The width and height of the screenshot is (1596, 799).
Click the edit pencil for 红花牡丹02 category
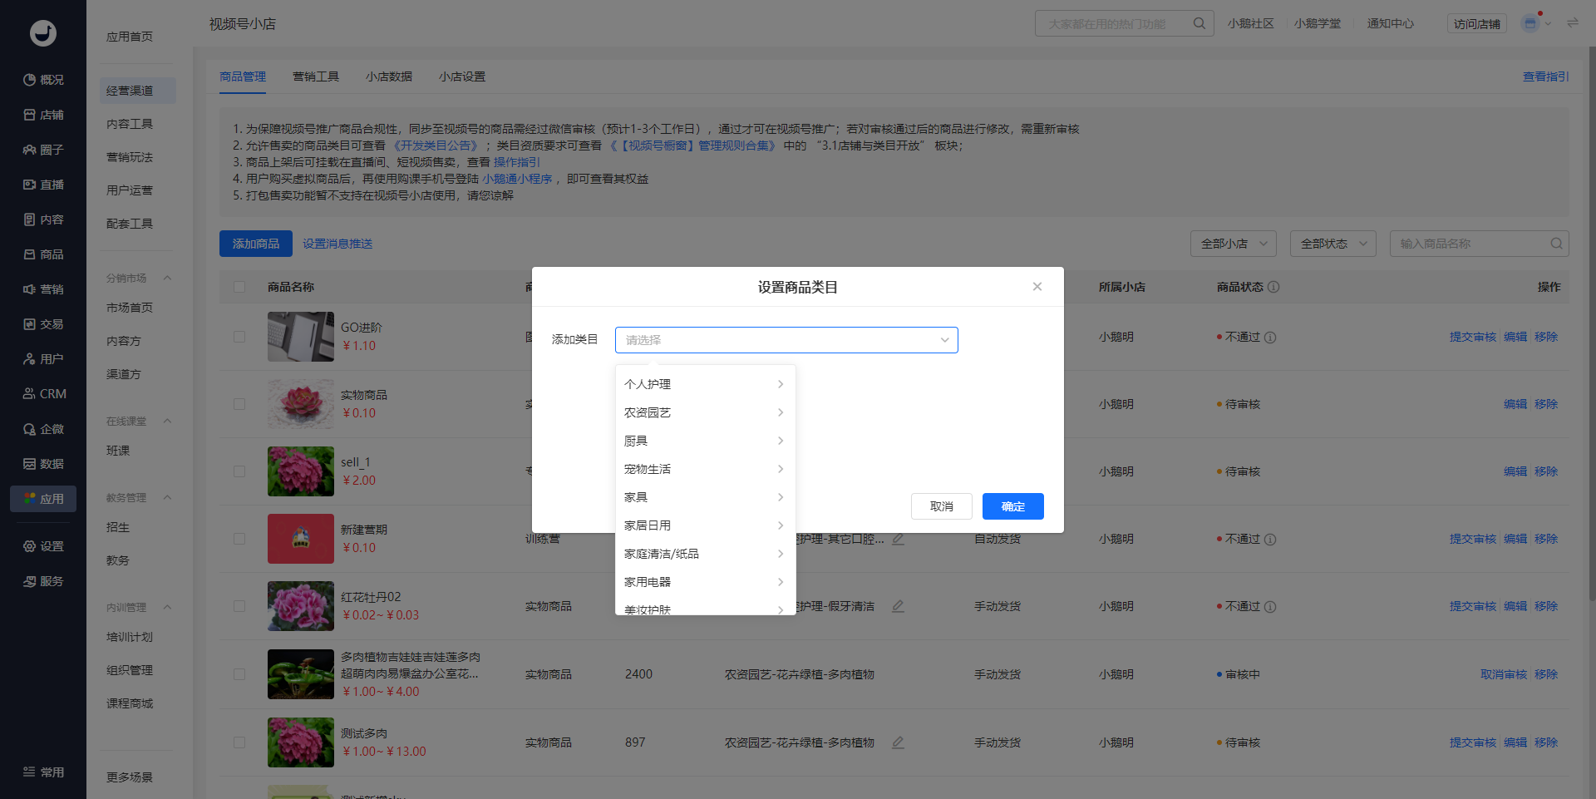click(898, 606)
